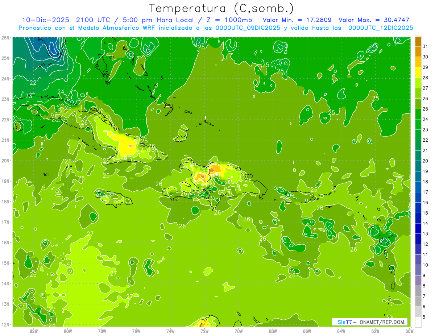Viewport: 435px width, 336px height.
Task: Click the '62W' longitude label
Action: [x=375, y=331]
